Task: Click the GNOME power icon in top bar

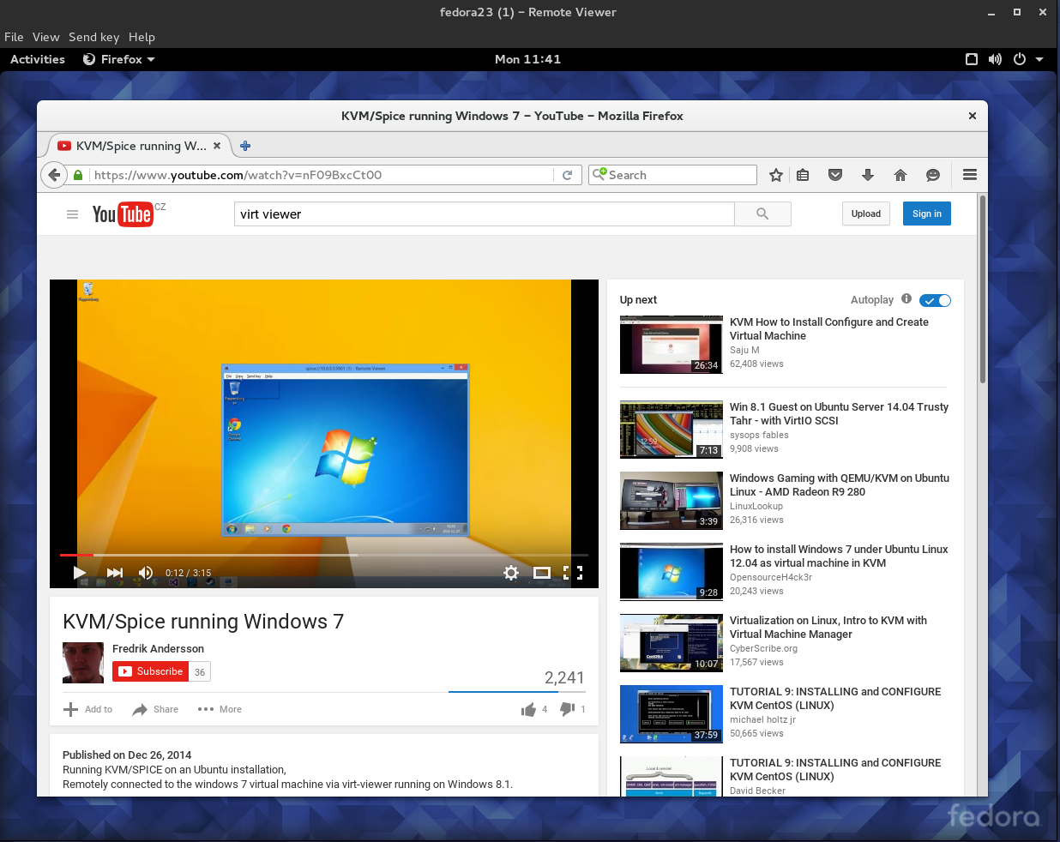Action: pyautogui.click(x=1020, y=59)
